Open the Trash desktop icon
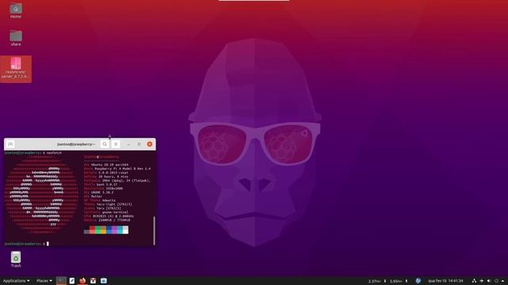Viewport: 508px width, 285px height. 16,260
